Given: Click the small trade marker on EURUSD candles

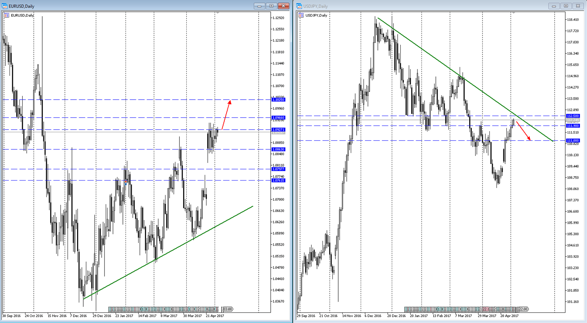Looking at the screenshot, I should [x=126, y=182].
